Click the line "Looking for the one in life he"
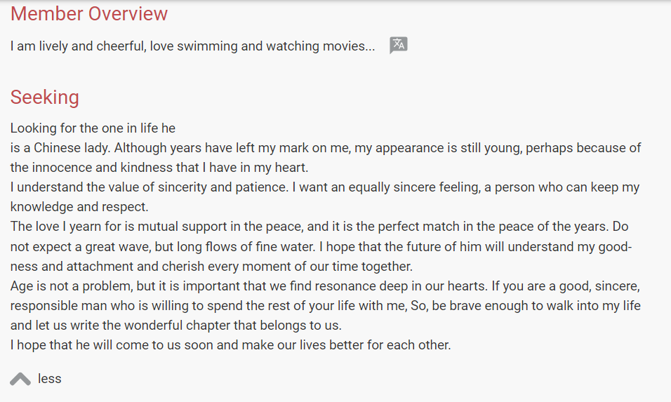Viewport: 671px width, 402px height. 93,128
